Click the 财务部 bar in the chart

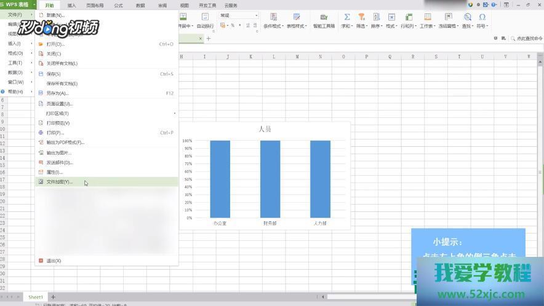(270, 178)
